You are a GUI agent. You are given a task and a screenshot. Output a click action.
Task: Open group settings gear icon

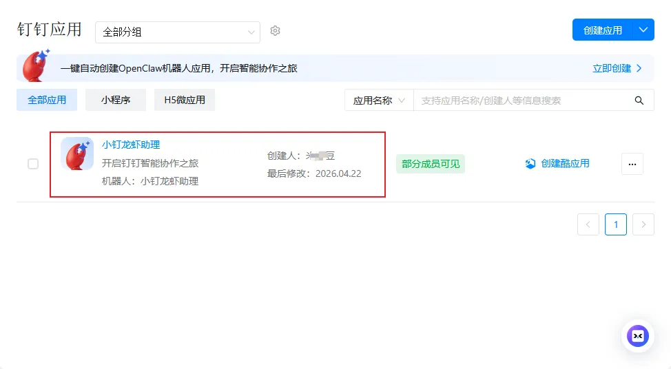click(275, 31)
